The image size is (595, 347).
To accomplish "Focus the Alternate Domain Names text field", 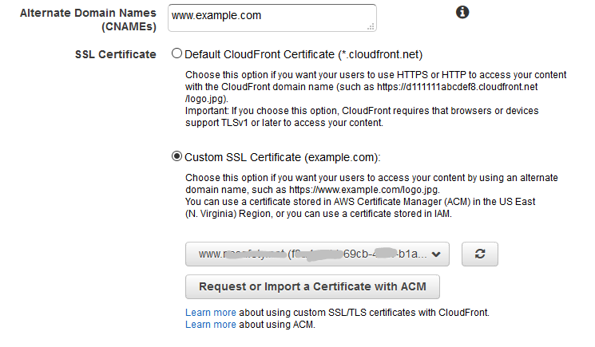I will [272, 18].
